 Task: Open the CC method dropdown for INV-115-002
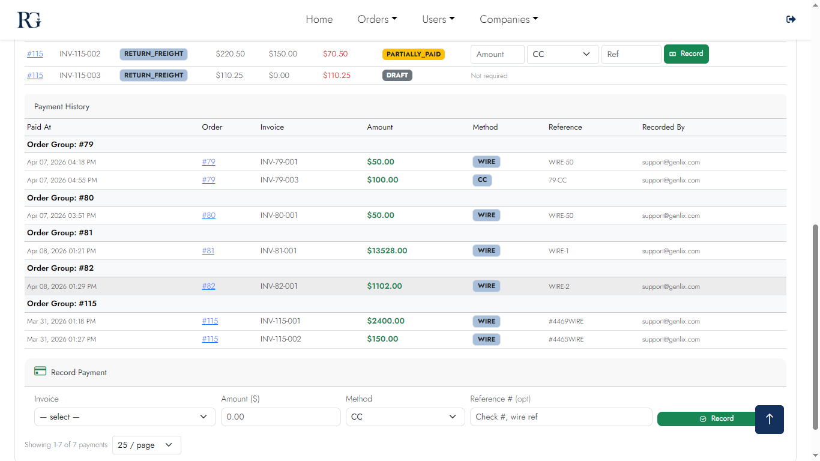pos(562,54)
